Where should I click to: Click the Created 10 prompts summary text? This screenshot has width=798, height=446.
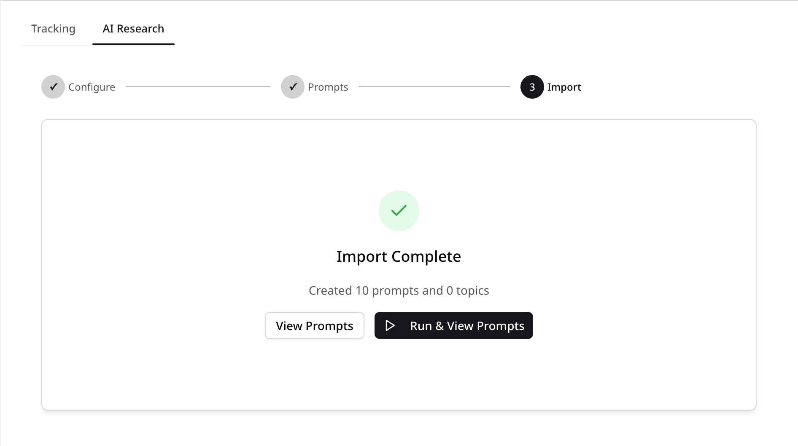click(399, 290)
